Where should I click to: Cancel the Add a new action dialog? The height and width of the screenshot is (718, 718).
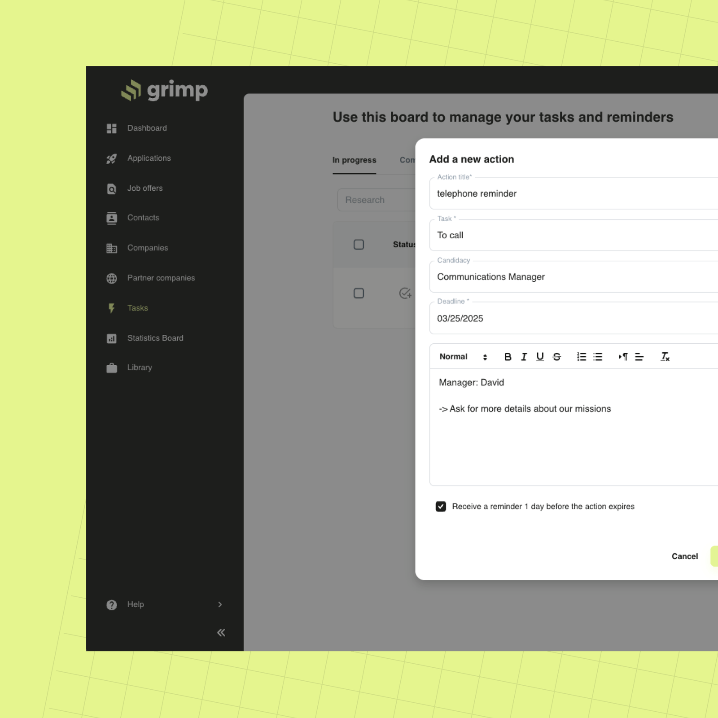click(x=684, y=556)
